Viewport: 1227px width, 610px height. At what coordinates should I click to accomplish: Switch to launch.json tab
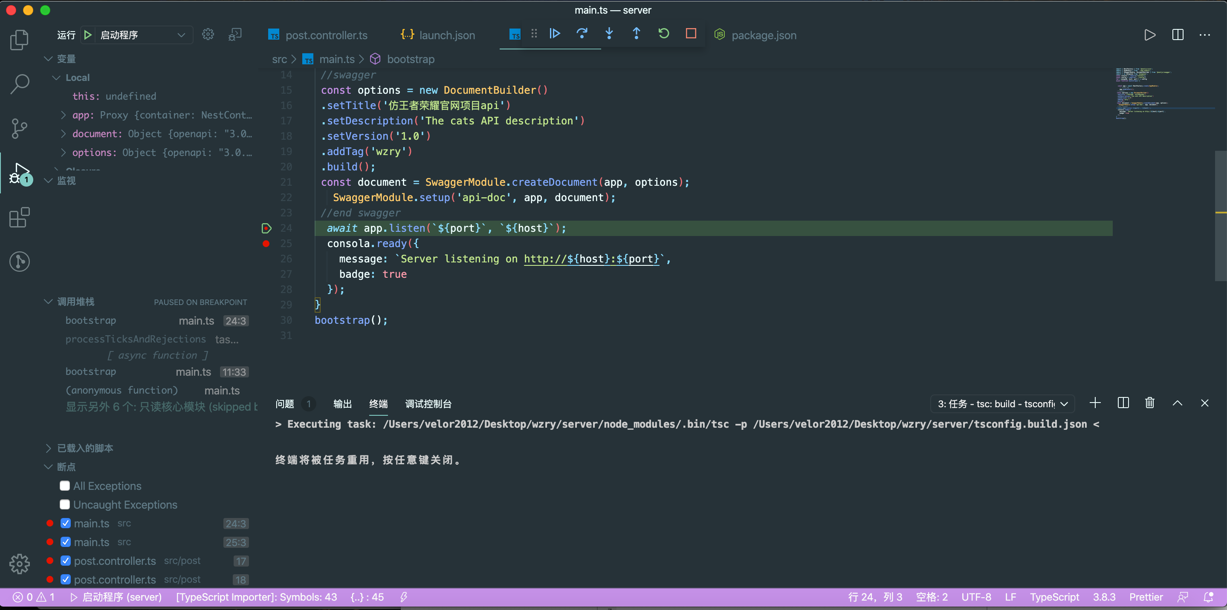pos(437,35)
